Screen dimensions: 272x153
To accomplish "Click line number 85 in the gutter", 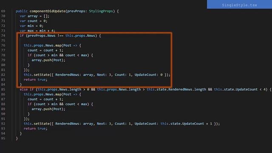I will click(3, 89).
